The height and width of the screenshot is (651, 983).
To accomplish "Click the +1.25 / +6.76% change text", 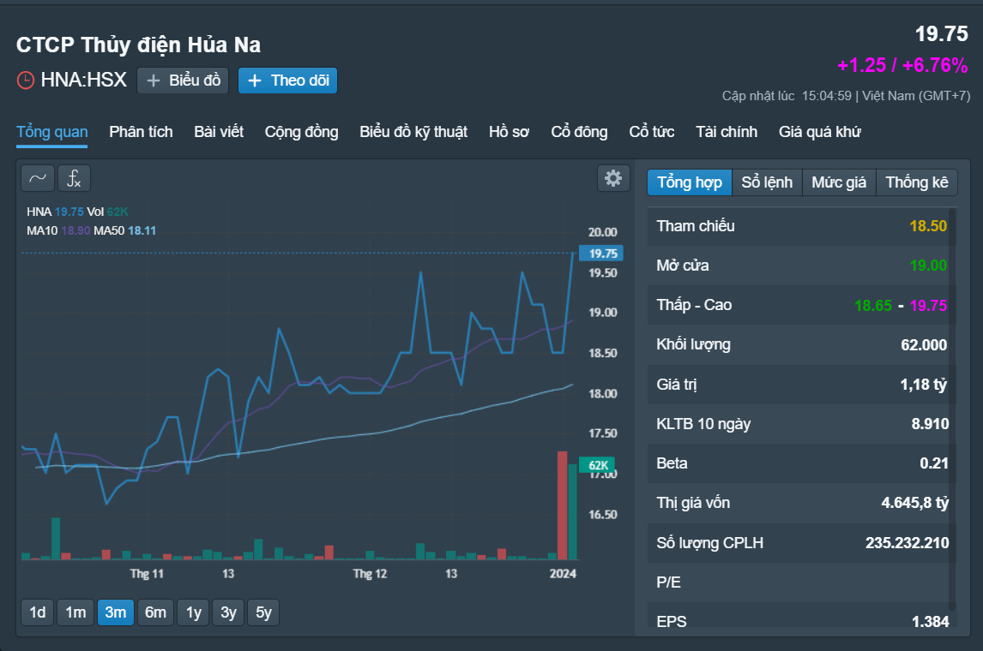I will click(902, 65).
